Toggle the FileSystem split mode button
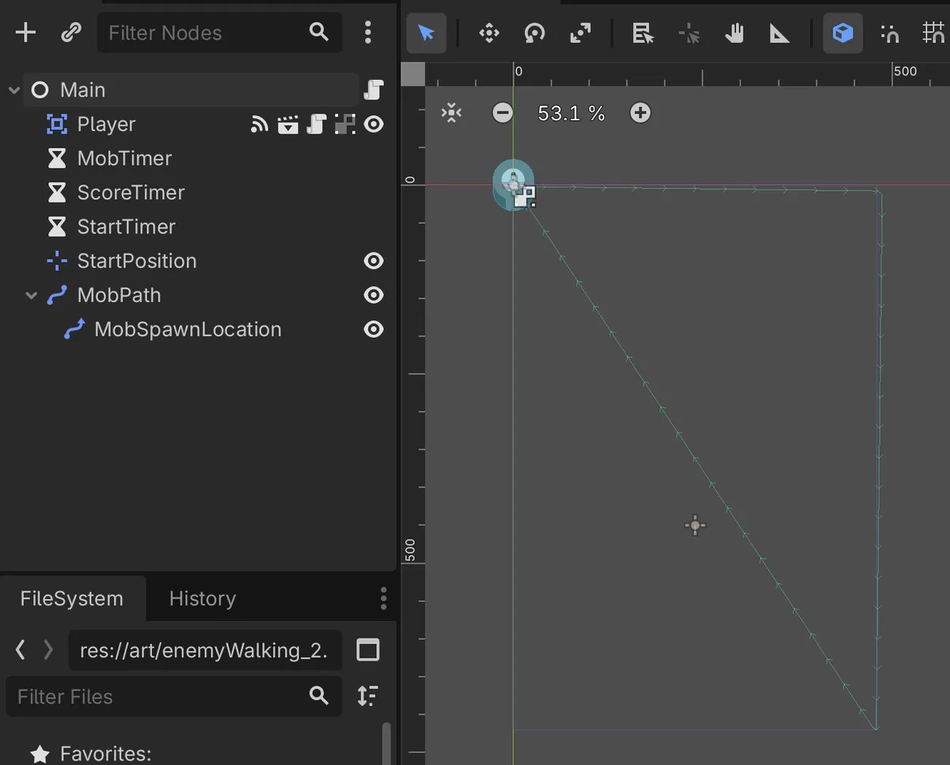Viewport: 950px width, 765px height. click(x=368, y=650)
